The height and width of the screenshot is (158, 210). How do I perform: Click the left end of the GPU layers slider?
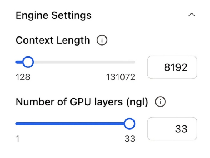pyautogui.click(x=17, y=123)
